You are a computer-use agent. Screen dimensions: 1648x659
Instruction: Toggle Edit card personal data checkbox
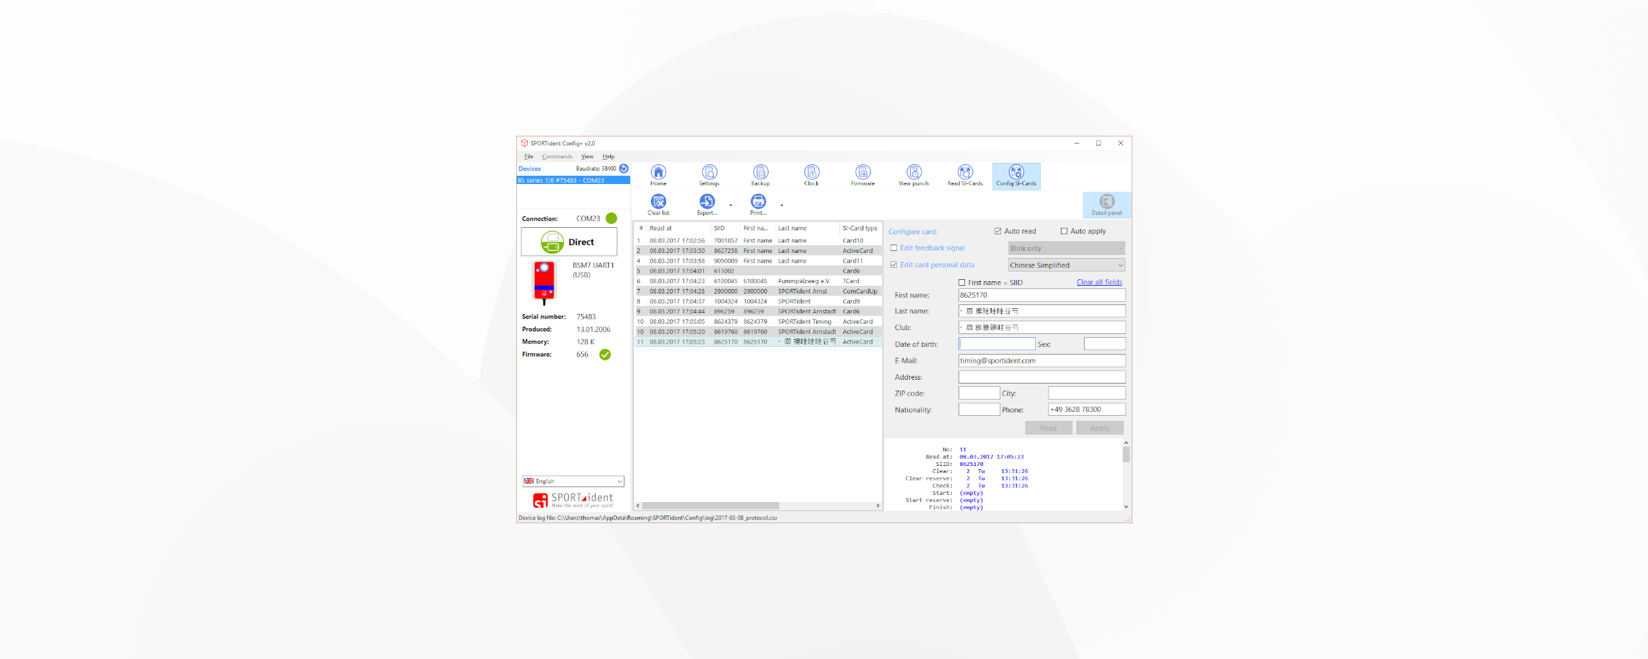point(894,265)
